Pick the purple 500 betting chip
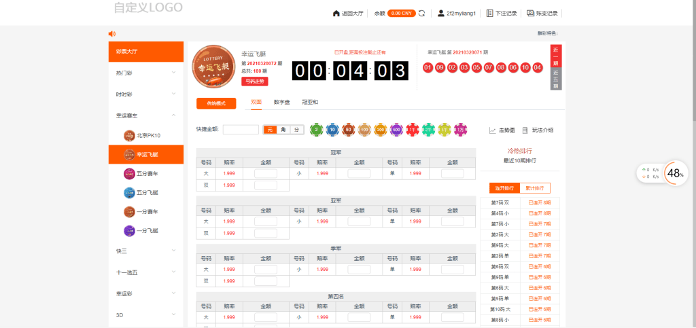Image resolution: width=696 pixels, height=328 pixels. coord(396,129)
